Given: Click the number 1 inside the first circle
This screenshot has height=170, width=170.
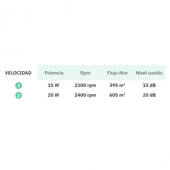Looking at the screenshot, I should [18, 86].
